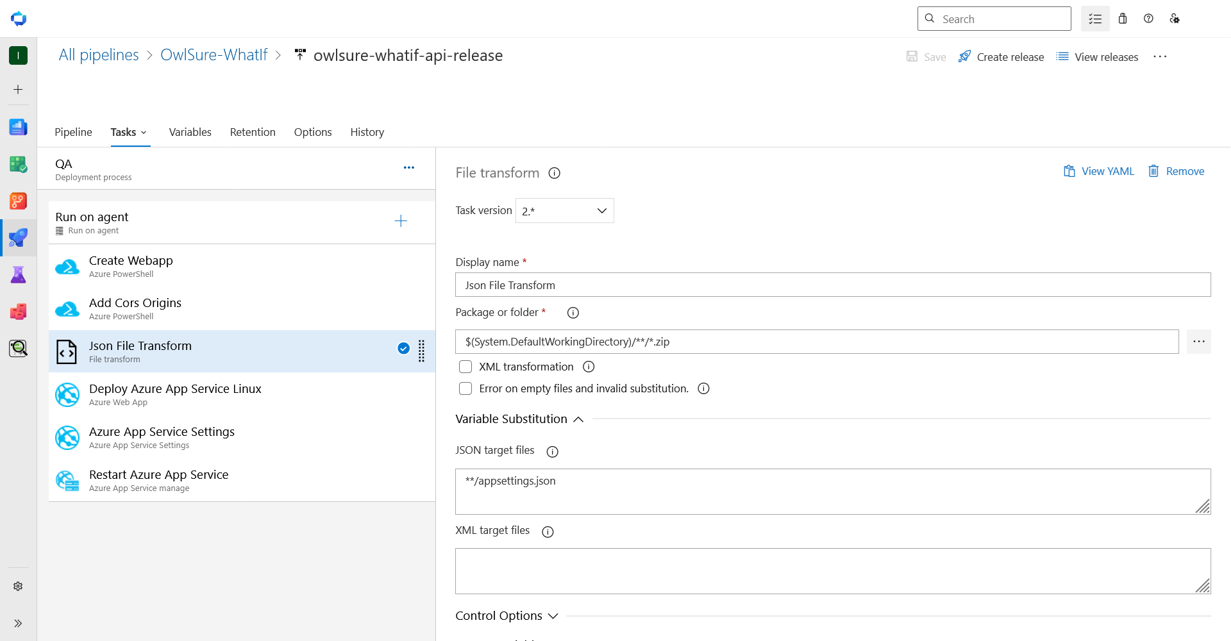Expand the Tasks tab dropdown chevron

(x=144, y=133)
